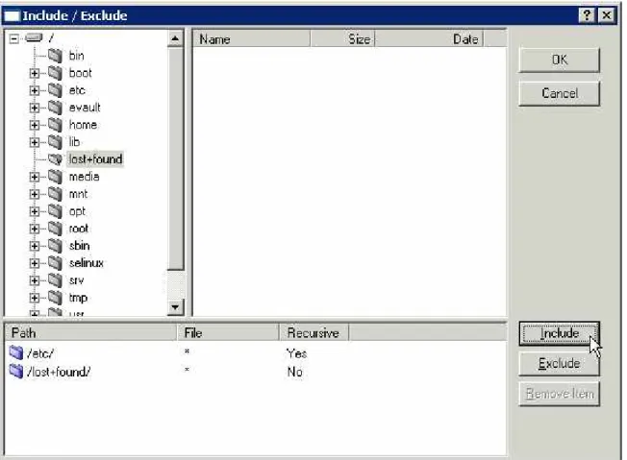The image size is (627, 460).
Task: Click the File column header
Action: tap(228, 332)
